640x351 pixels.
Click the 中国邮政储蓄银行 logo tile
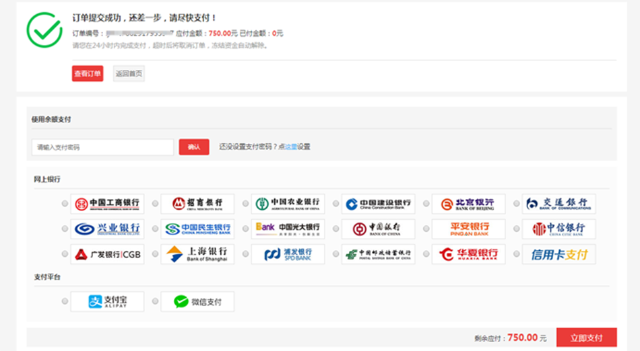[378, 254]
